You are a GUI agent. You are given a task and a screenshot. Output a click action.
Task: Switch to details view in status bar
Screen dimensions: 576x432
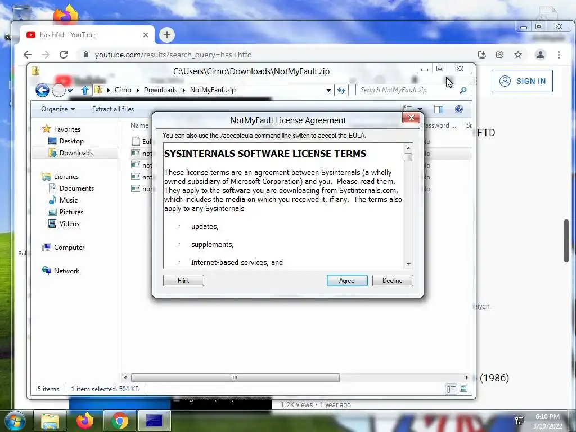coord(452,389)
